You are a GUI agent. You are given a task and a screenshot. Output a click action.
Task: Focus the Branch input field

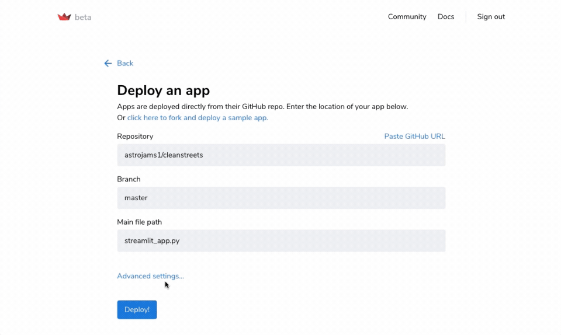coord(281,198)
